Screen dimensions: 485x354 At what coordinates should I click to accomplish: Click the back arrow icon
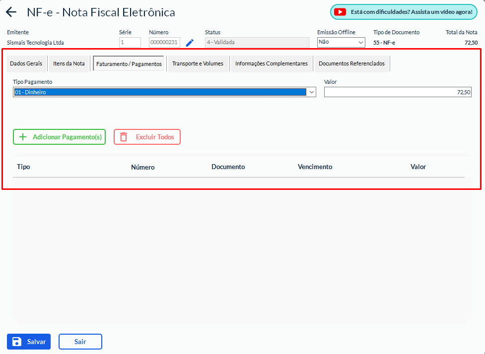(11, 12)
